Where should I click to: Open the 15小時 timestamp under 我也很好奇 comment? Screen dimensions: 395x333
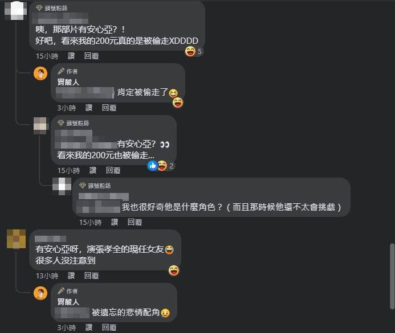[91, 222]
